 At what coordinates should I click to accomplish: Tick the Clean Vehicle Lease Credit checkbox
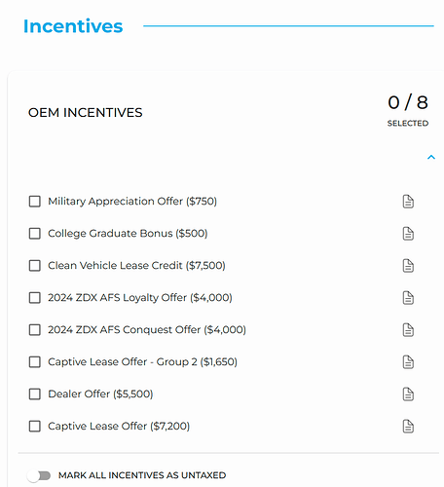35,266
